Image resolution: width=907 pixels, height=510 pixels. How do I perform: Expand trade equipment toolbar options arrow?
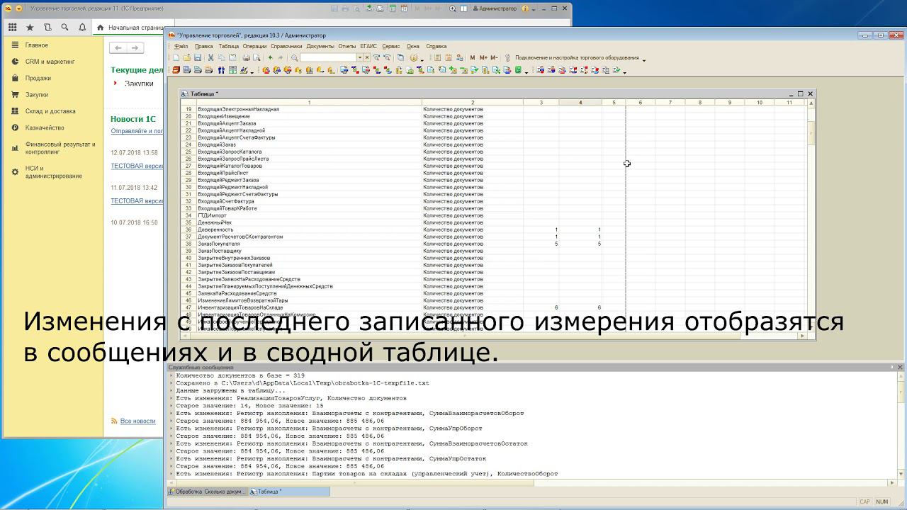643,59
